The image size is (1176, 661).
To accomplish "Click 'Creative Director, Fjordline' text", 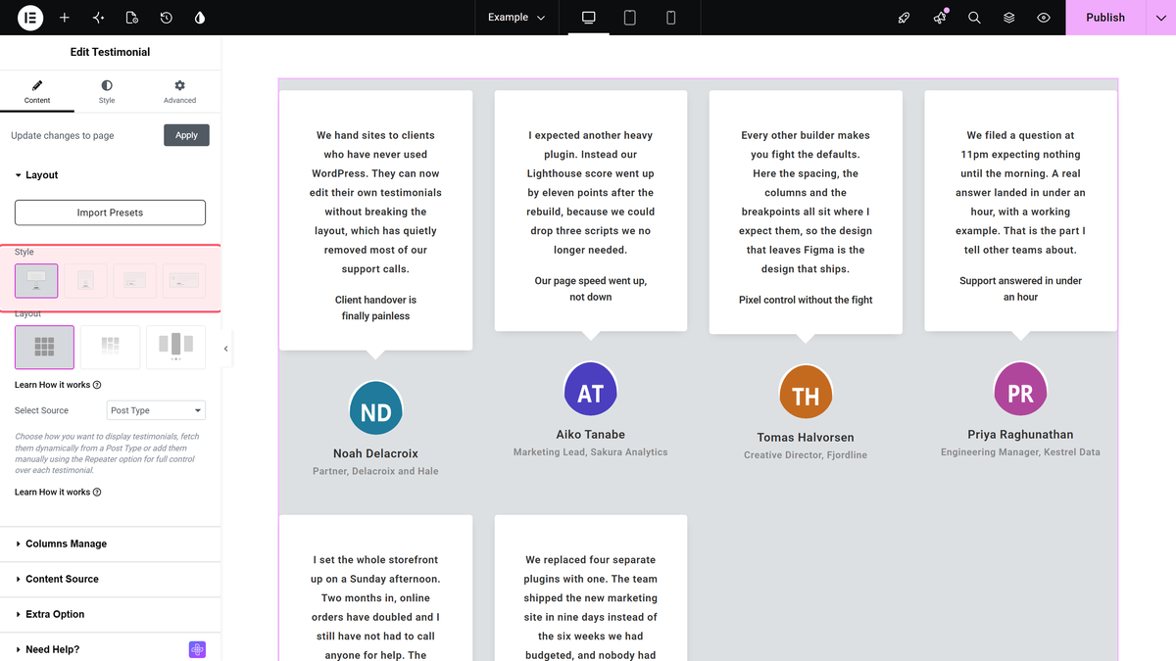I will [806, 455].
